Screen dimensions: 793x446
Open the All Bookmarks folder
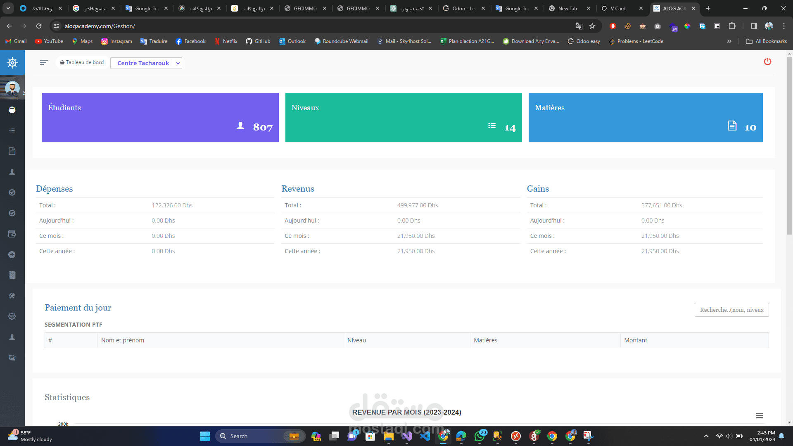[767, 41]
